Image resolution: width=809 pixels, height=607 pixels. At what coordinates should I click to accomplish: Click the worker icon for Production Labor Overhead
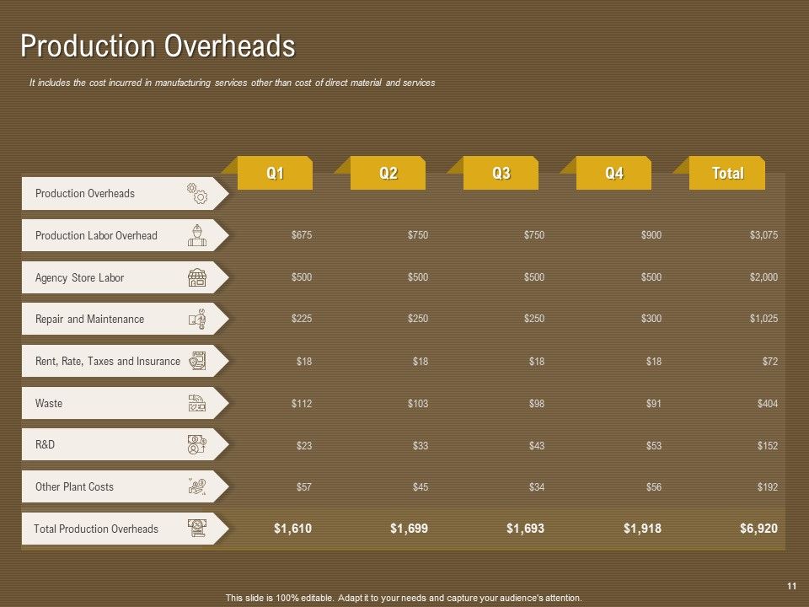coord(196,235)
